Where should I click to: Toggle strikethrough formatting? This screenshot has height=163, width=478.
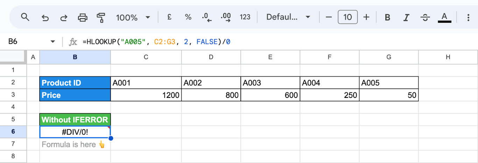(425, 17)
